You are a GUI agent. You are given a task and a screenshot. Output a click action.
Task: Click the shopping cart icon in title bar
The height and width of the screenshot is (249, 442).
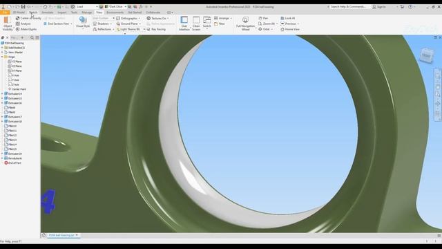(402, 7)
